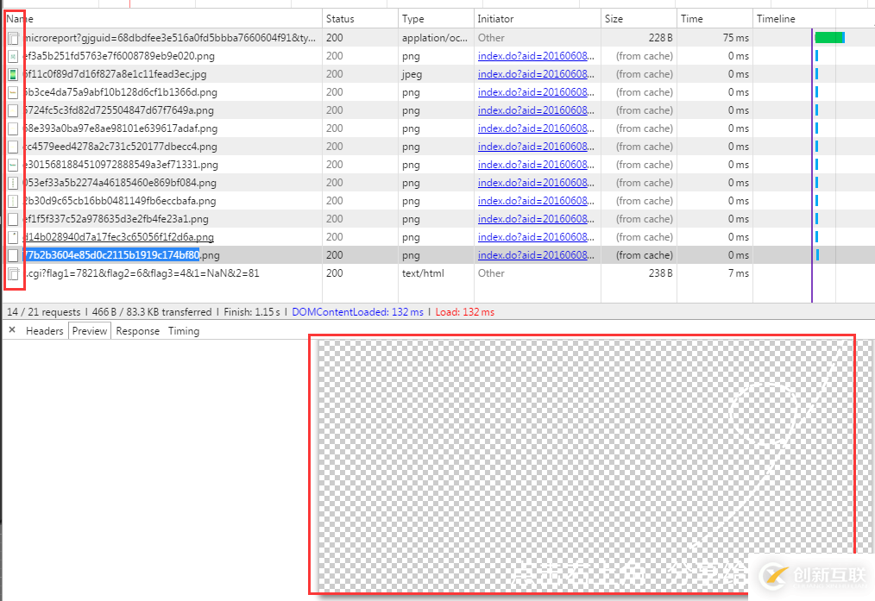Click the text/html type cell
Viewport: 875px width, 601px height.
tap(423, 273)
